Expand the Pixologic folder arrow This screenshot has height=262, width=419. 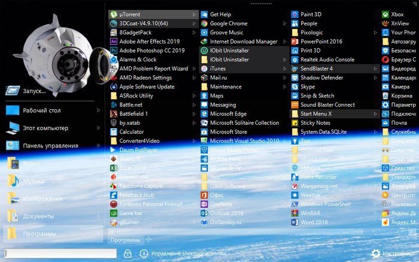[x=375, y=32]
